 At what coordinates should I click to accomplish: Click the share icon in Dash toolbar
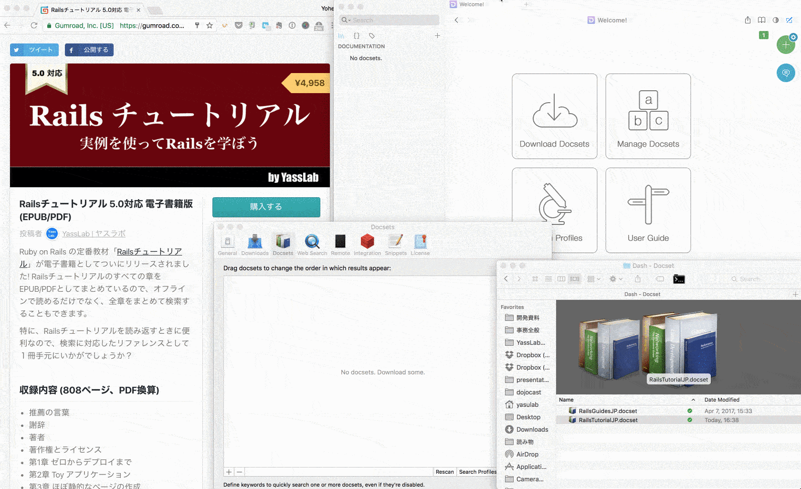point(748,20)
